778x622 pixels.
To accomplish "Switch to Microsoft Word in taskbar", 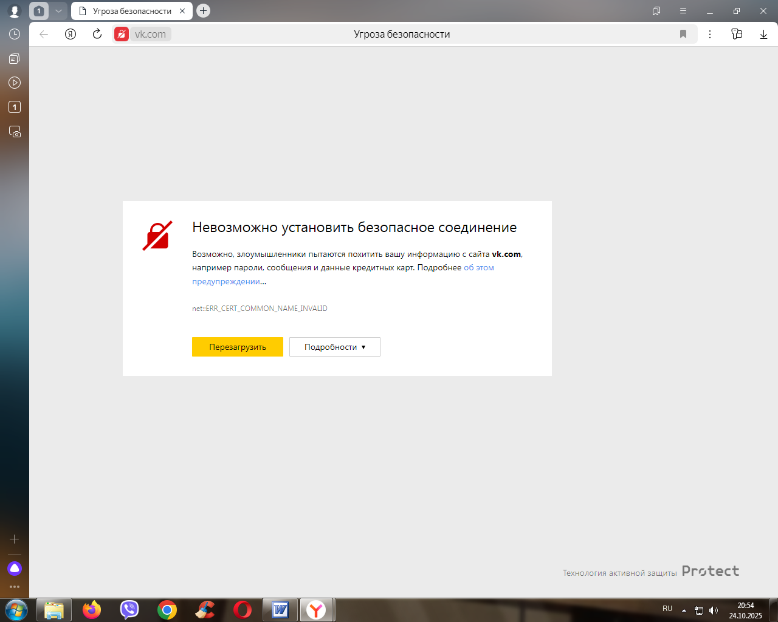I will click(280, 610).
